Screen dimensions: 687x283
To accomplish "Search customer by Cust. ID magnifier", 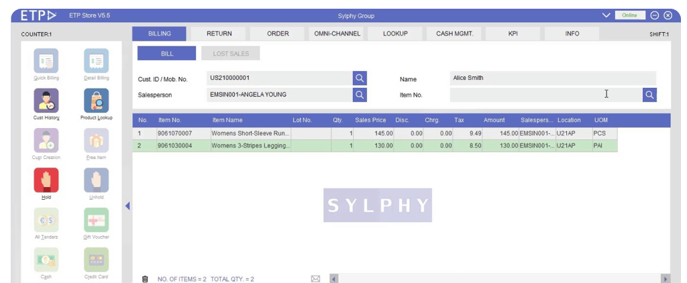I will pos(360,78).
